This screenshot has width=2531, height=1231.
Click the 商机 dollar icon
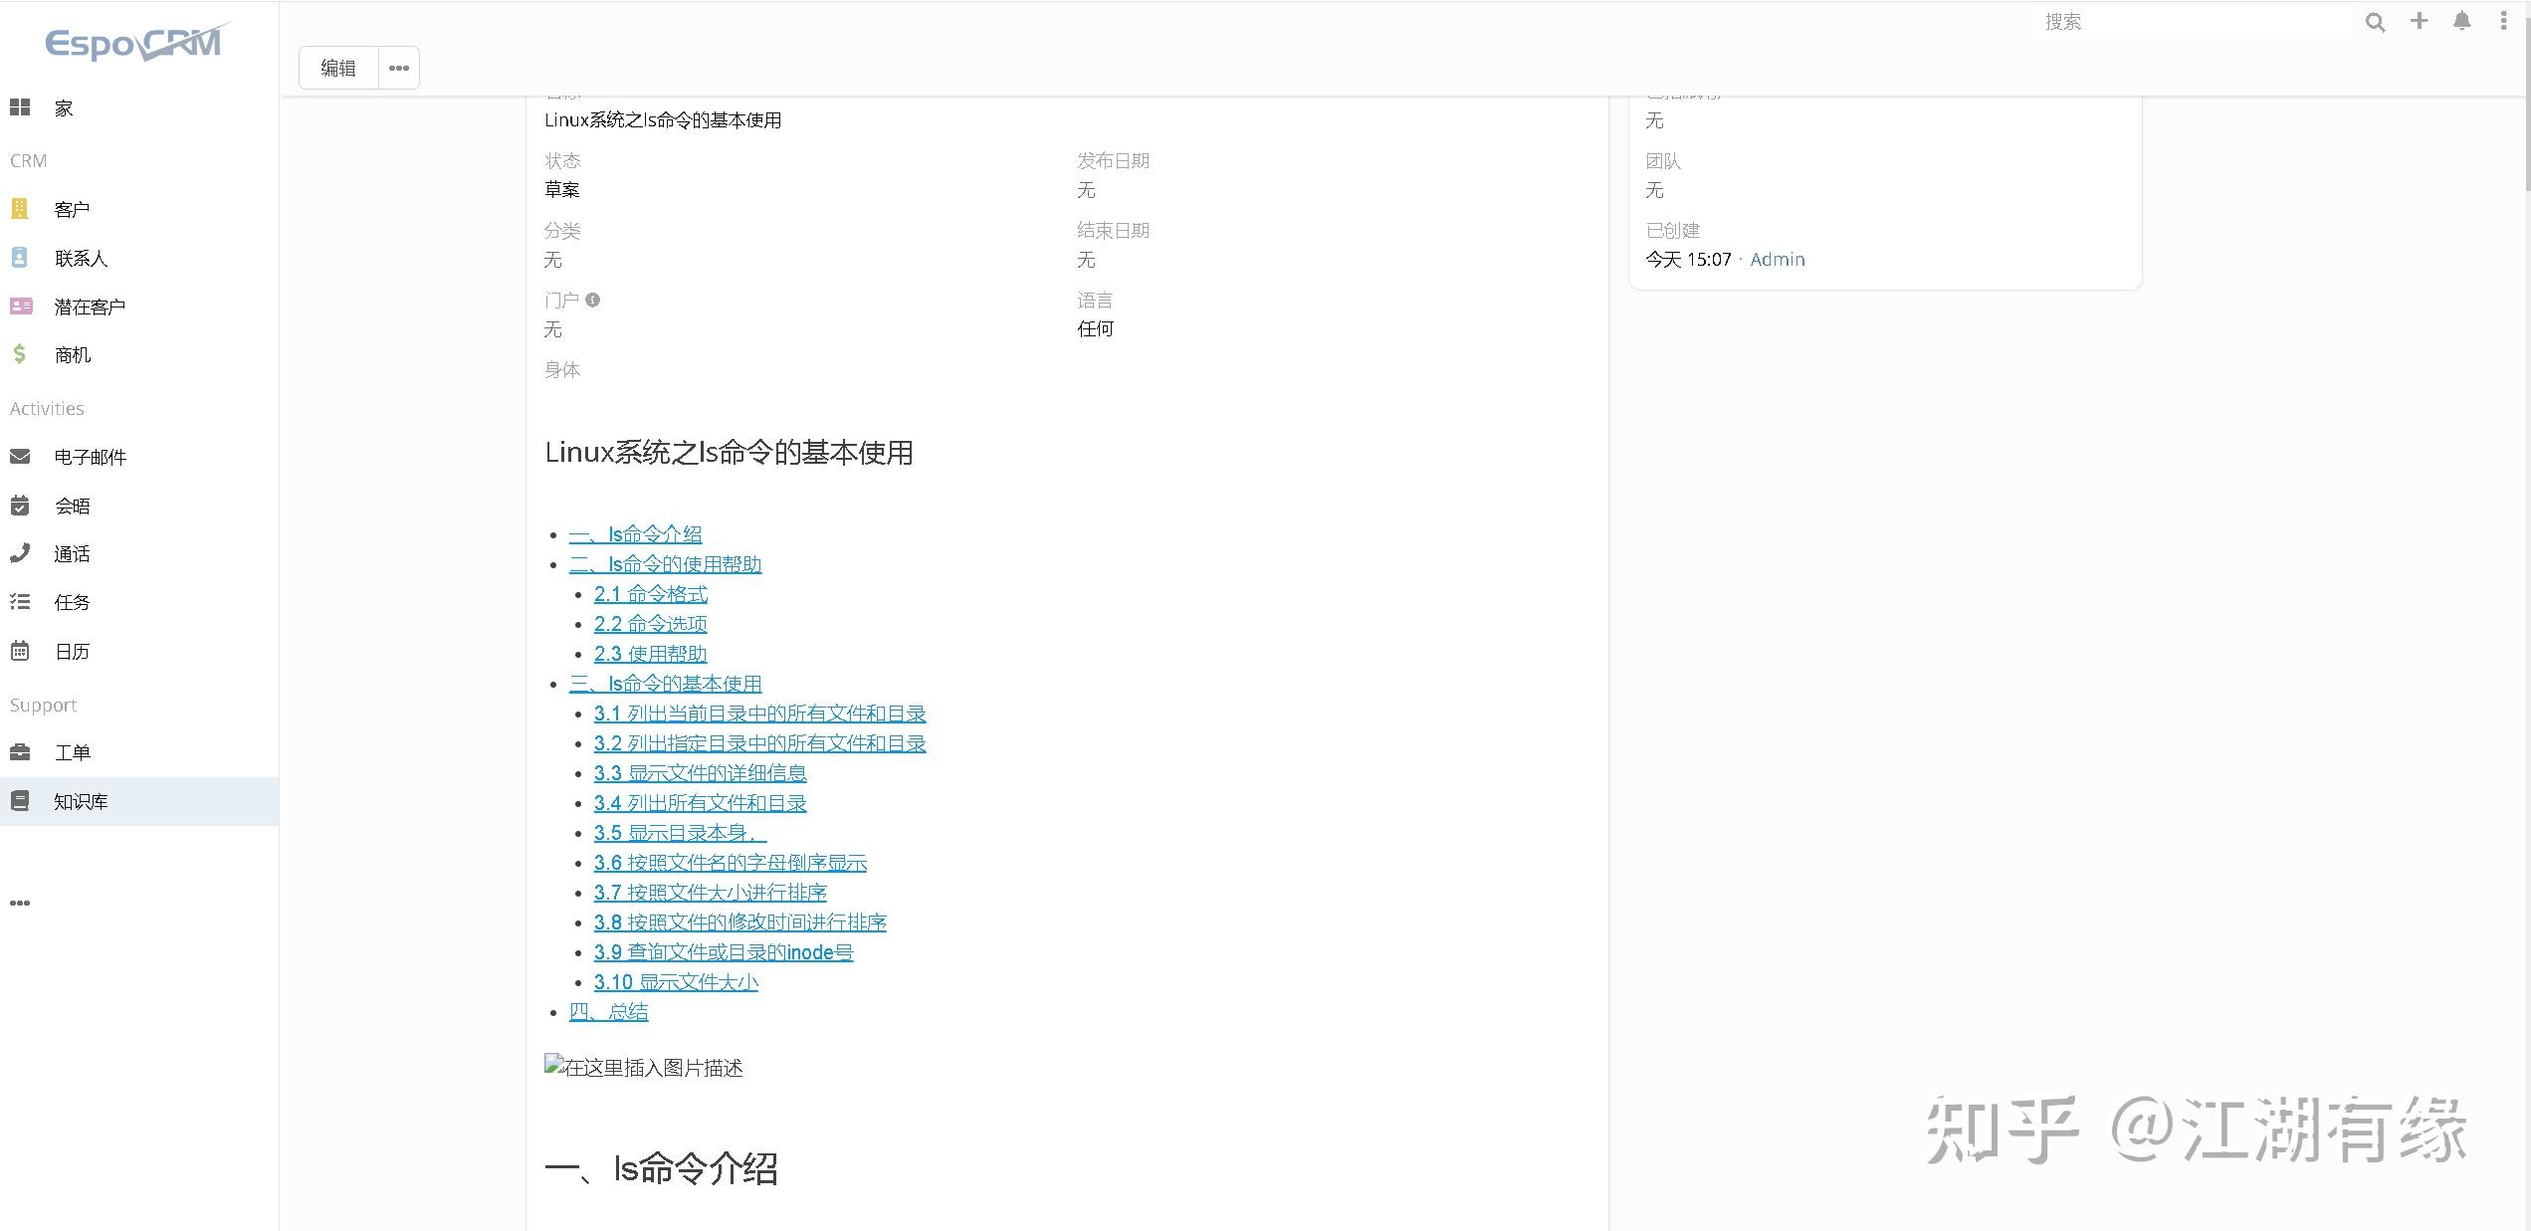coord(20,354)
